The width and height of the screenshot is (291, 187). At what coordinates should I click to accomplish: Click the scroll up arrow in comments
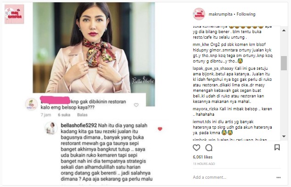pyautogui.click(x=284, y=30)
